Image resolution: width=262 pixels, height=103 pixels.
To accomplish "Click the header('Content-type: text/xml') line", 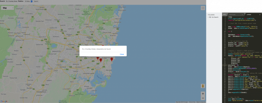I will (x=240, y=54).
